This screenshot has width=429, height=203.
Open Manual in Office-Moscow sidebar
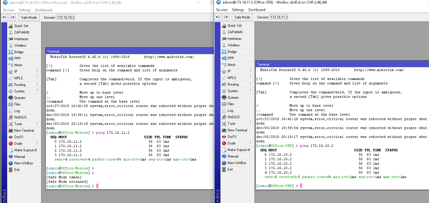tap(24, 157)
